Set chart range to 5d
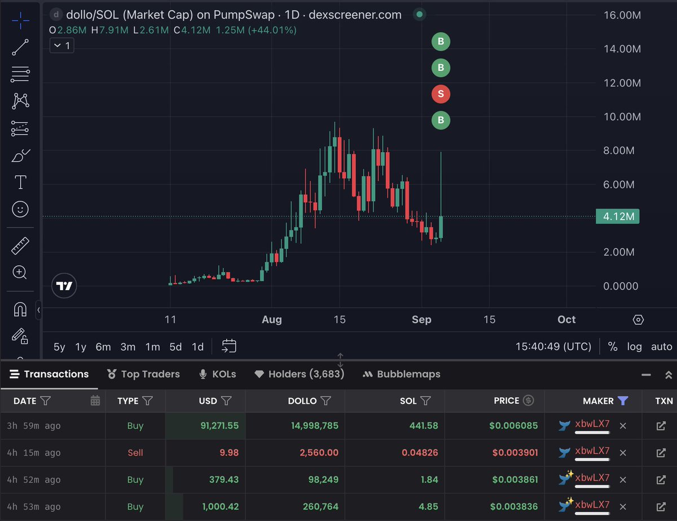This screenshot has width=677, height=521. tap(175, 346)
